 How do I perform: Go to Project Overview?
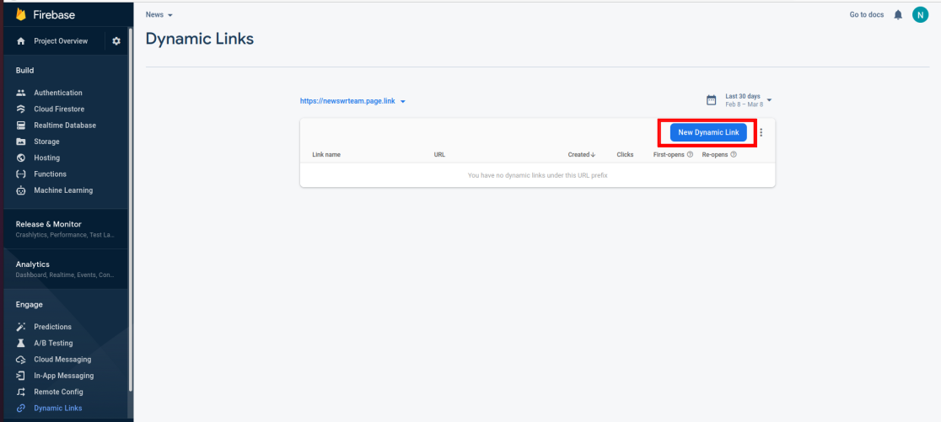[60, 41]
